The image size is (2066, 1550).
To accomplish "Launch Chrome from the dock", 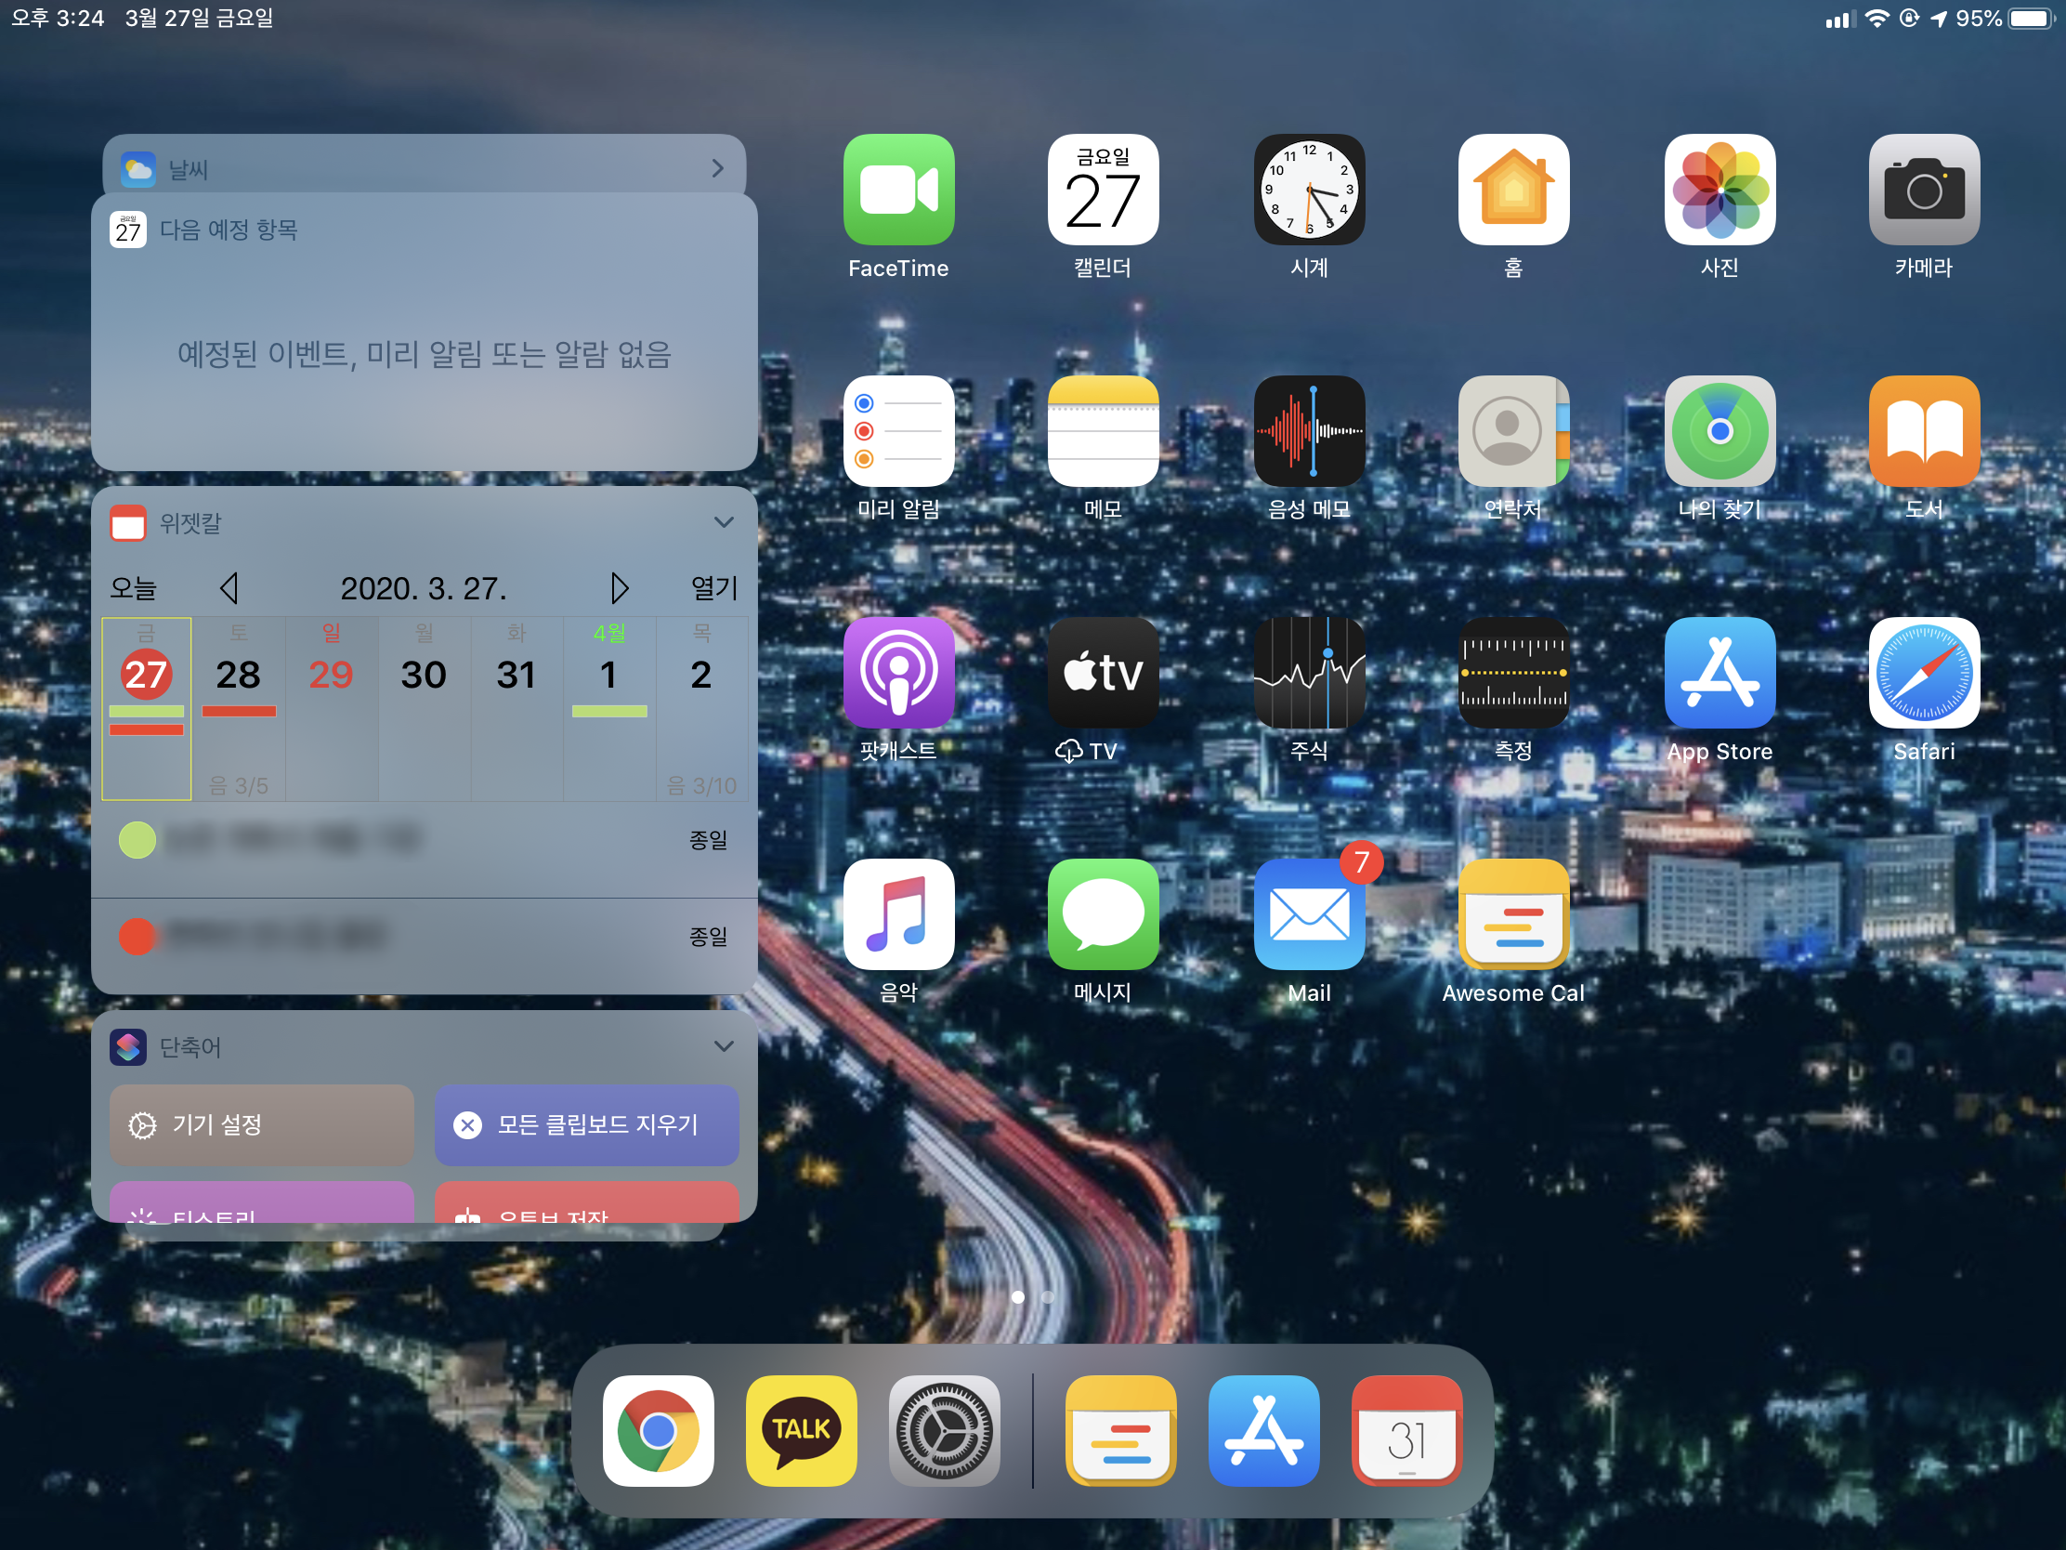I will point(658,1429).
